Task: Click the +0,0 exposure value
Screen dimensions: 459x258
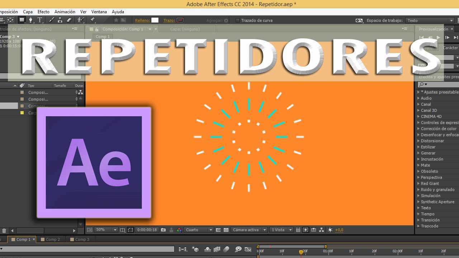Action: (339, 230)
